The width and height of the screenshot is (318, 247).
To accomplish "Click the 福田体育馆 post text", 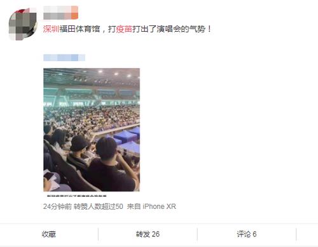I will [79, 29].
